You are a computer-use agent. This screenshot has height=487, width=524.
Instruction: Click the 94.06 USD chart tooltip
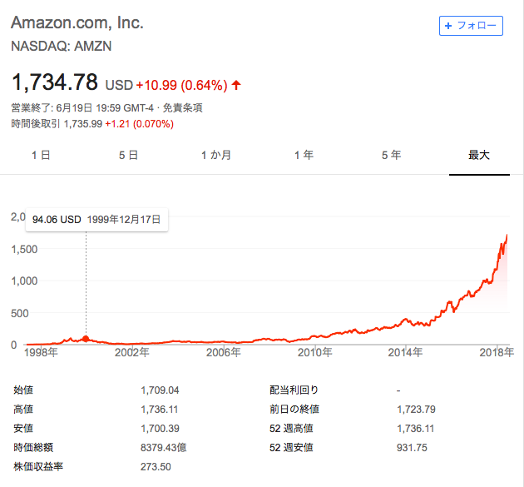point(97,220)
